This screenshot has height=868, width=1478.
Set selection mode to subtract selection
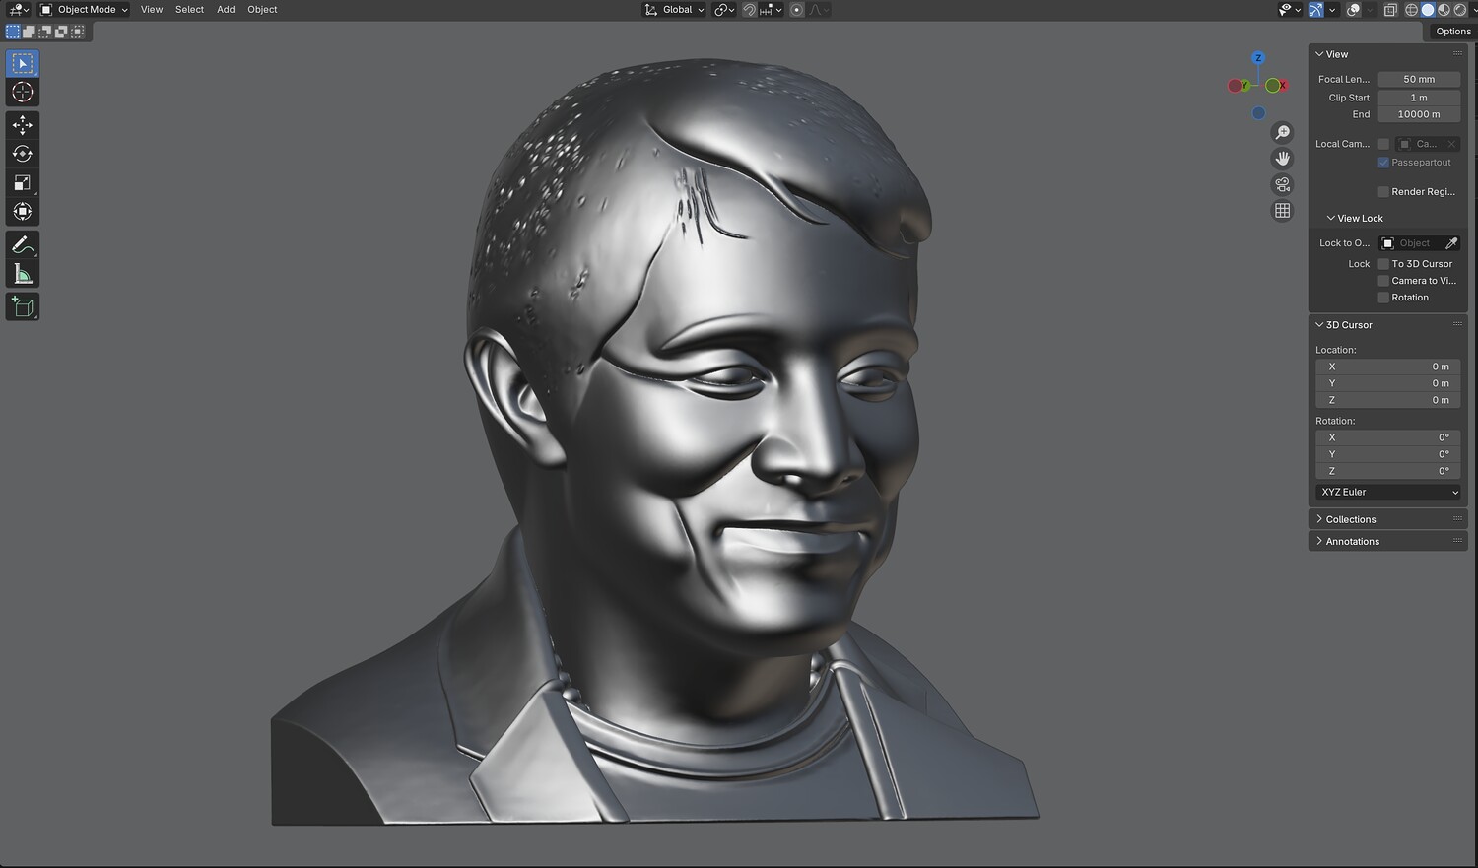[44, 32]
